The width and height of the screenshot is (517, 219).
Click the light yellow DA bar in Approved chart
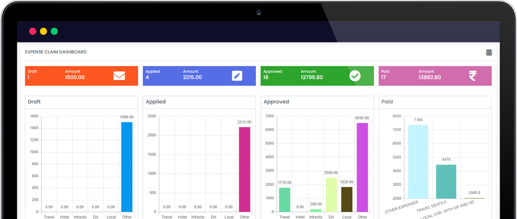(x=331, y=194)
